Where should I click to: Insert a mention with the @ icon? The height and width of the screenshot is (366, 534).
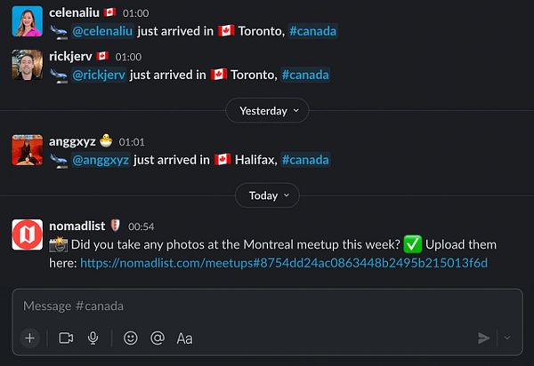click(158, 338)
